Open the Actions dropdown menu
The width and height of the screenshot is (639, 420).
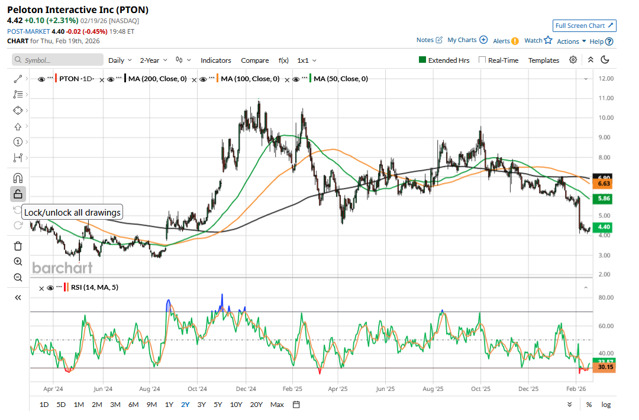coord(571,41)
